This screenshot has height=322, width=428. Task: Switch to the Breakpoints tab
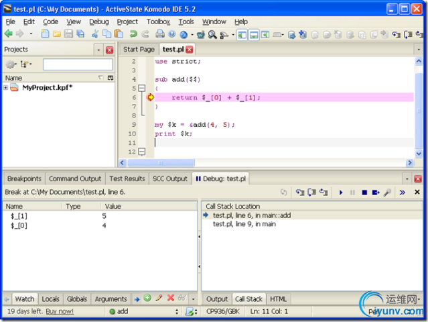coord(24,178)
